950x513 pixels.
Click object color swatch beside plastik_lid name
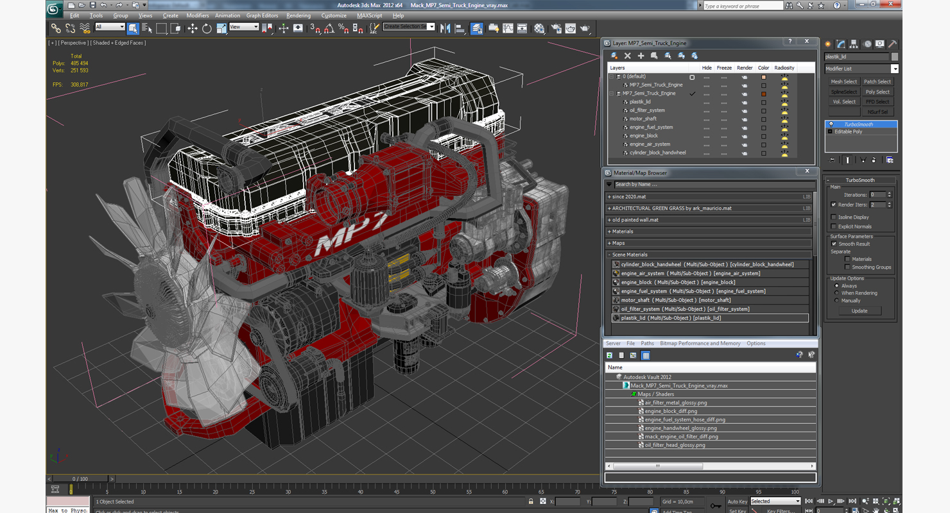point(895,57)
